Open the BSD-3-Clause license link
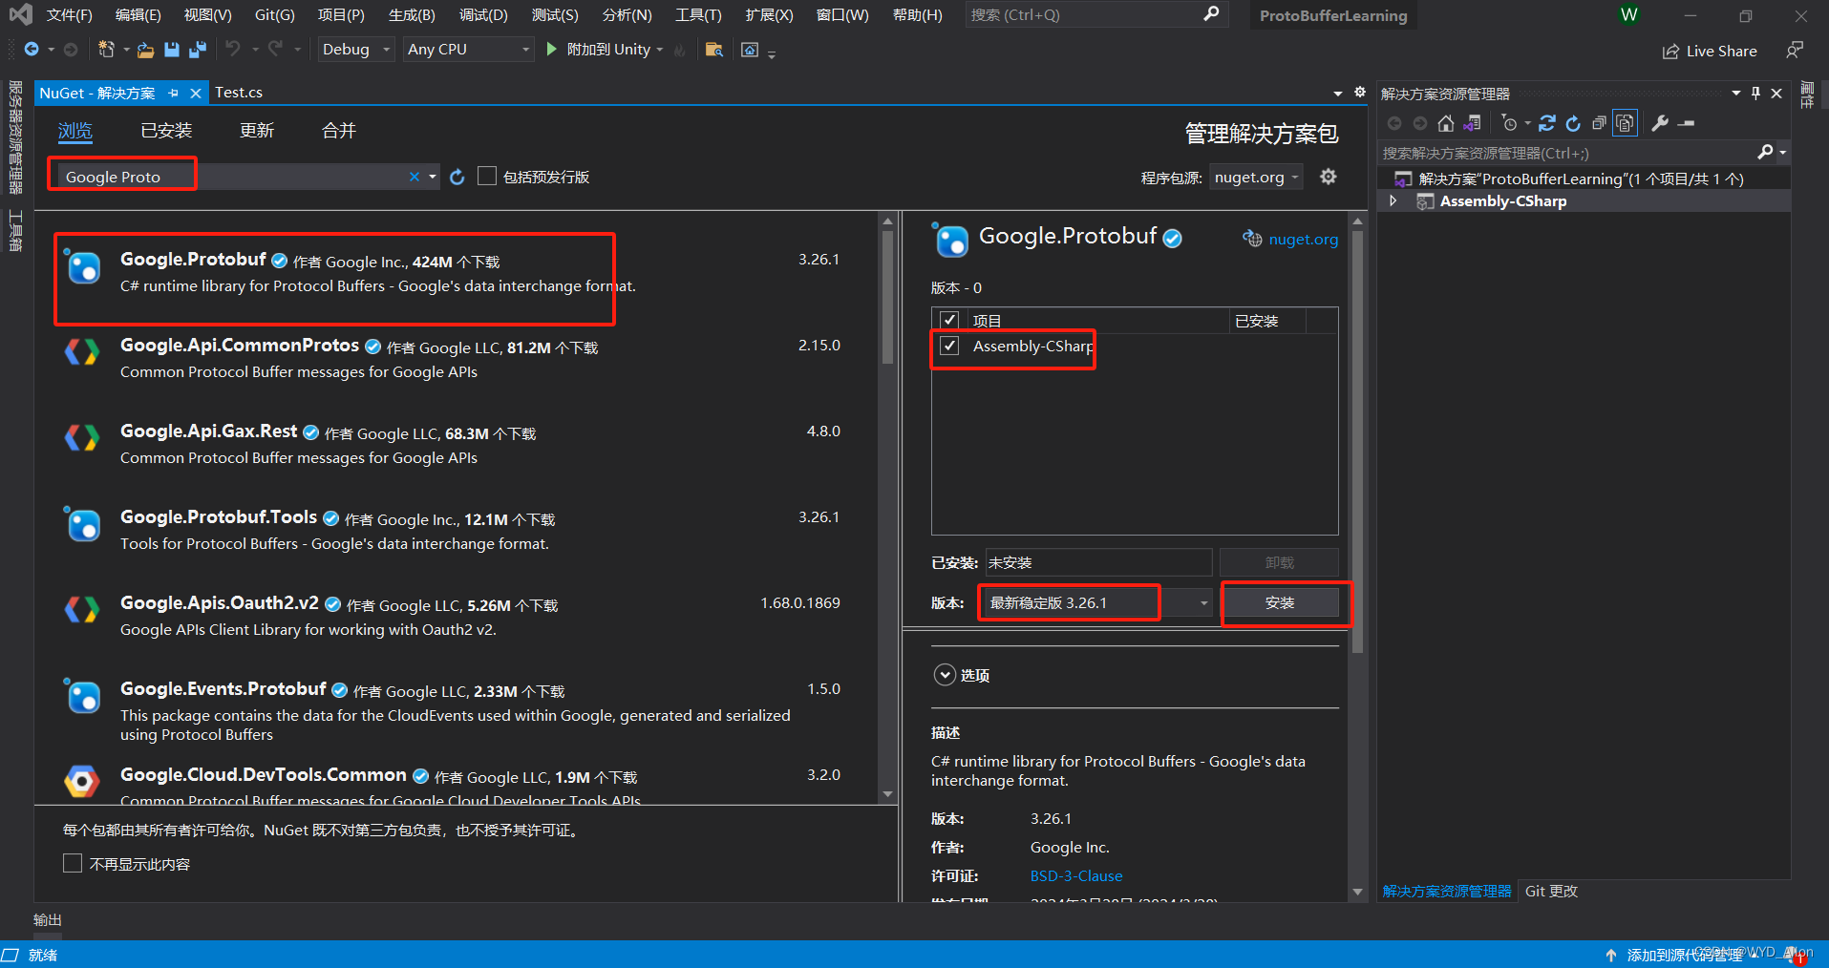Image resolution: width=1829 pixels, height=968 pixels. pos(1076,875)
